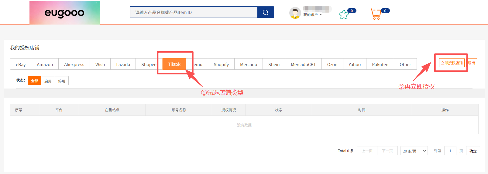The width and height of the screenshot is (488, 174).
Task: Click the 导出 export button
Action: click(x=472, y=63)
